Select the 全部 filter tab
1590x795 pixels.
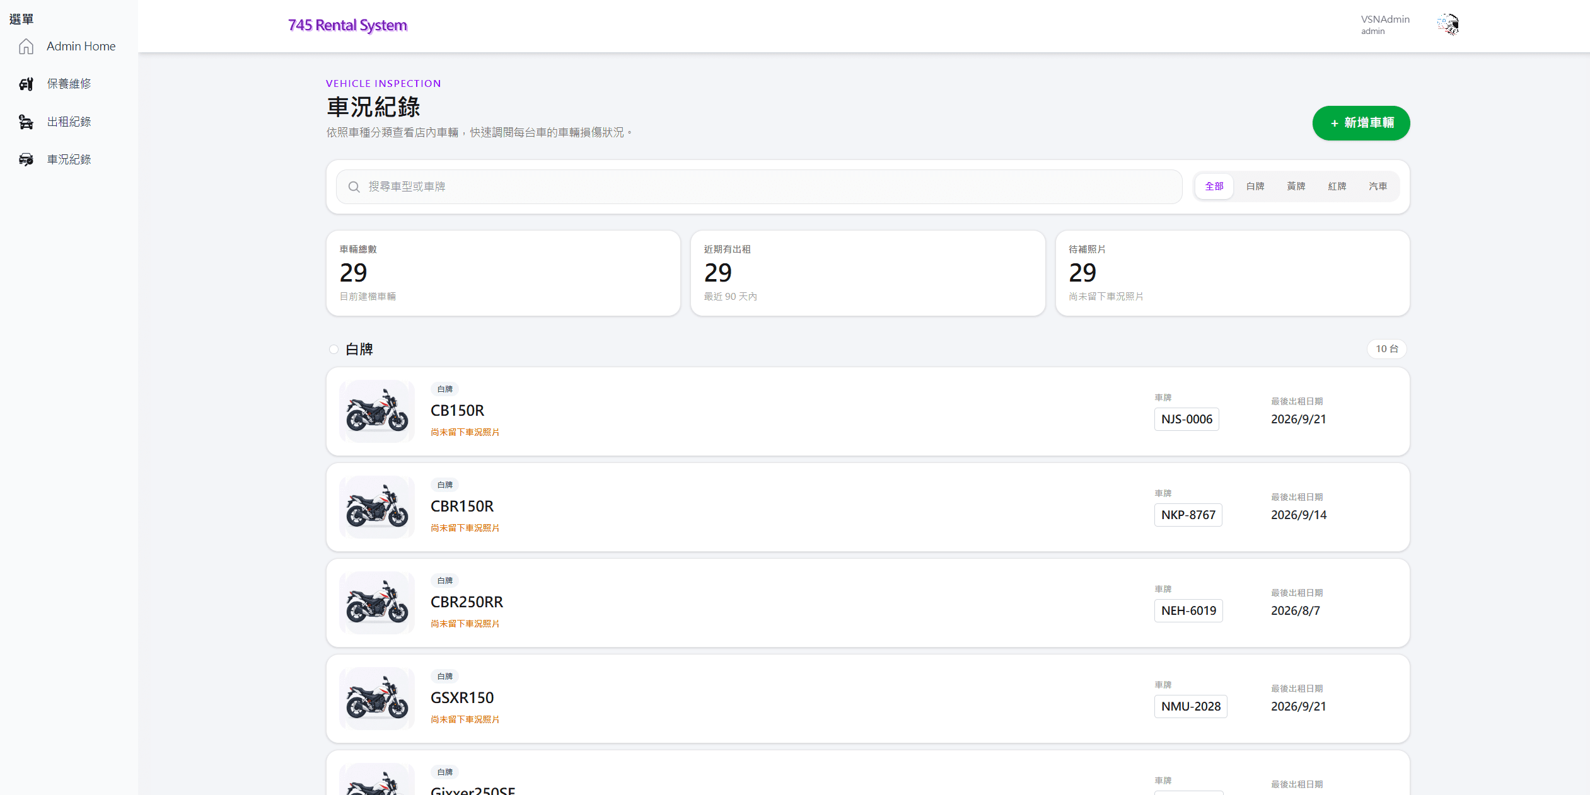(1214, 186)
